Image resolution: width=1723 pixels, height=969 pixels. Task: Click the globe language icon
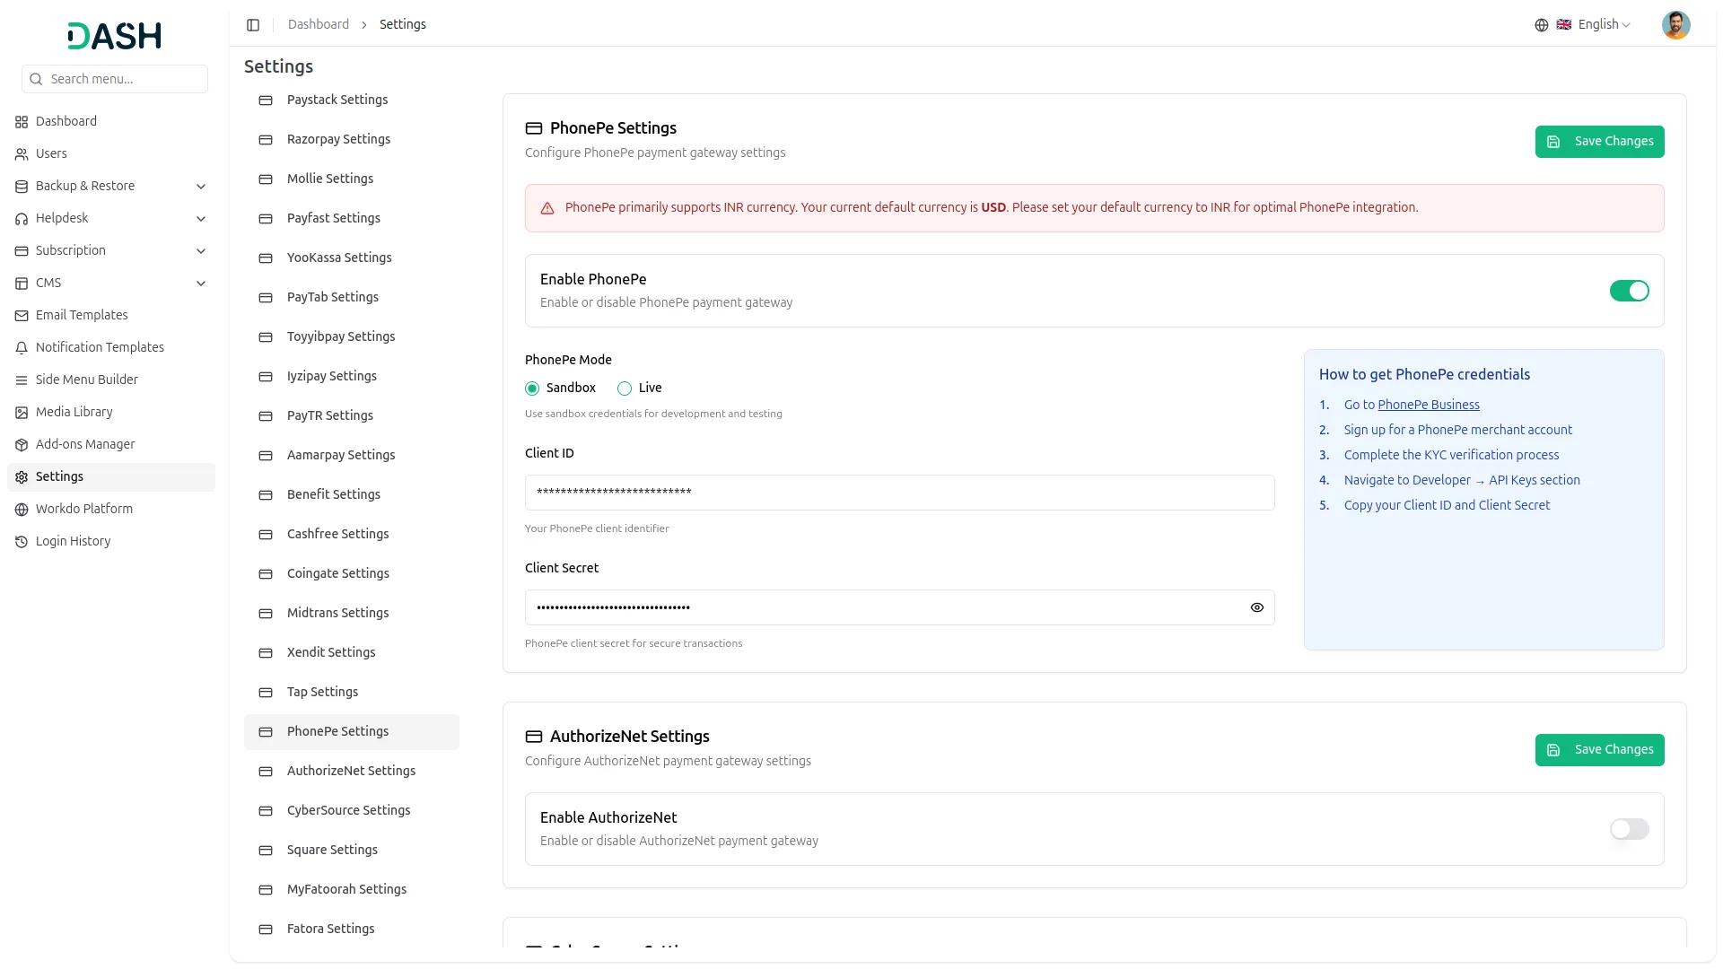coord(1542,25)
